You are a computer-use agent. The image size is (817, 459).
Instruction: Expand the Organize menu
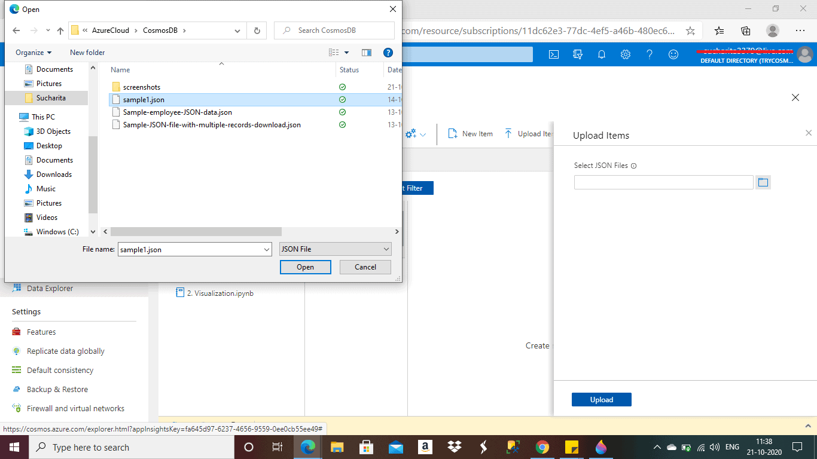tap(33, 53)
